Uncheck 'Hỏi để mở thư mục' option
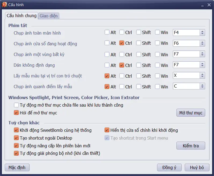214x176 pixels. pos(16,113)
